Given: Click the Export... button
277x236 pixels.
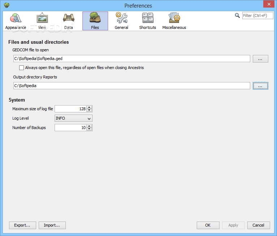Looking at the screenshot, I should pos(22,226).
